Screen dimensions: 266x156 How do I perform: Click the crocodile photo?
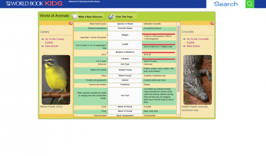point(197,80)
